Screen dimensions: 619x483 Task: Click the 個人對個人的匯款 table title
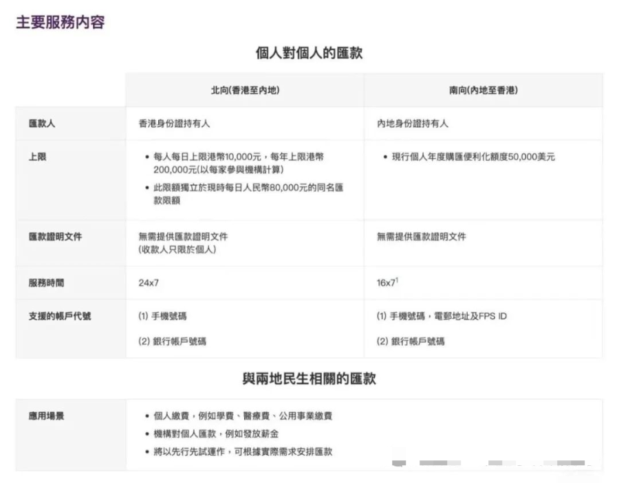pyautogui.click(x=309, y=53)
